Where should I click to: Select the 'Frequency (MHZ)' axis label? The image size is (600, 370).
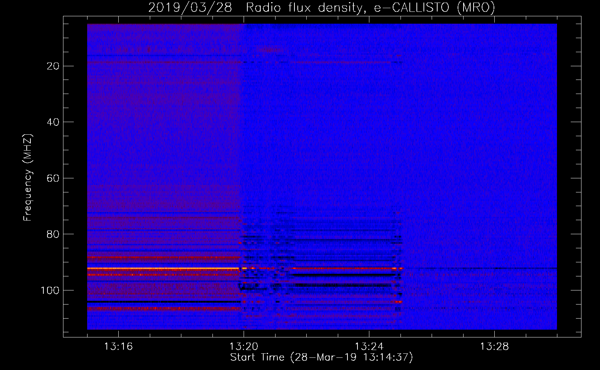[28, 178]
